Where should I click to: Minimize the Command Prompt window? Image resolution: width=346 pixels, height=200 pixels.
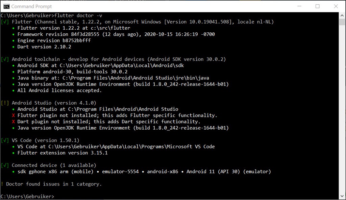point(299,6)
